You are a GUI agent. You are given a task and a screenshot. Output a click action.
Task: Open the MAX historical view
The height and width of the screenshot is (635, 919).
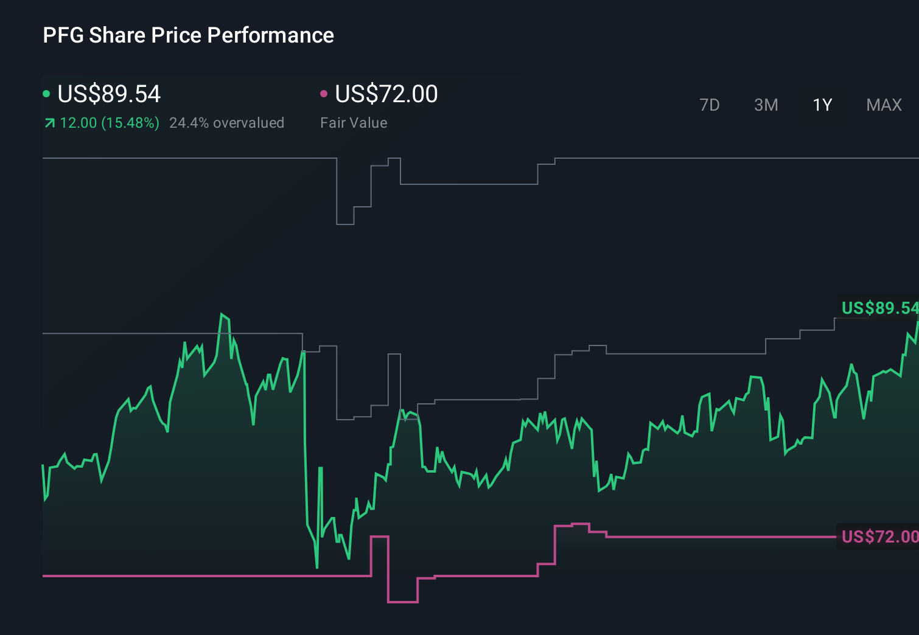[883, 105]
